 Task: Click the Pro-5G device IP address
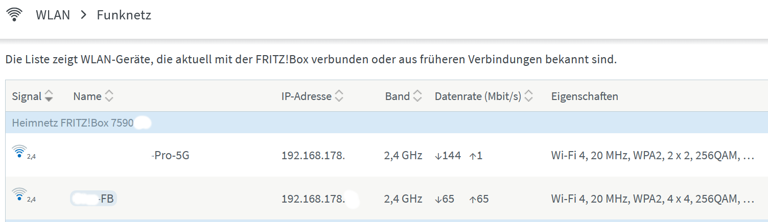313,155
